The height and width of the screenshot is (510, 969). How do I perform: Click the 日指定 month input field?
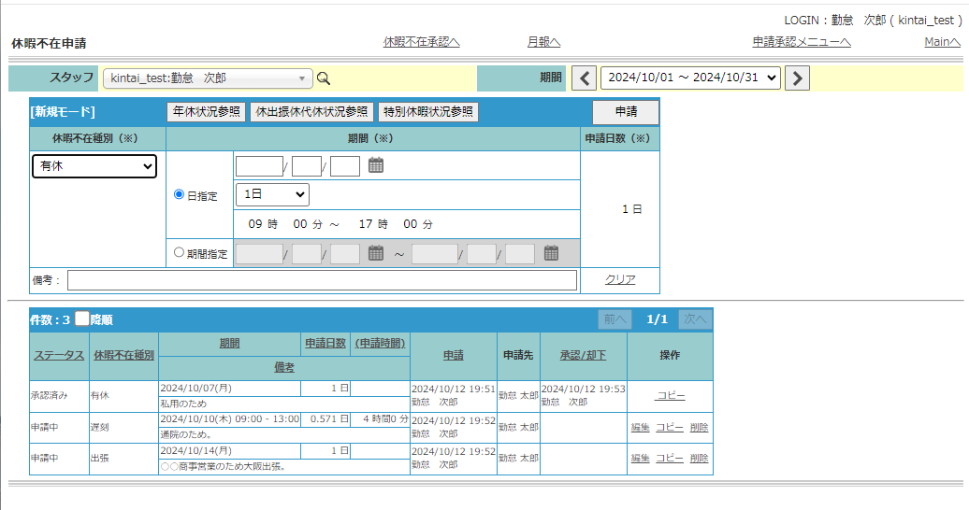tap(307, 166)
